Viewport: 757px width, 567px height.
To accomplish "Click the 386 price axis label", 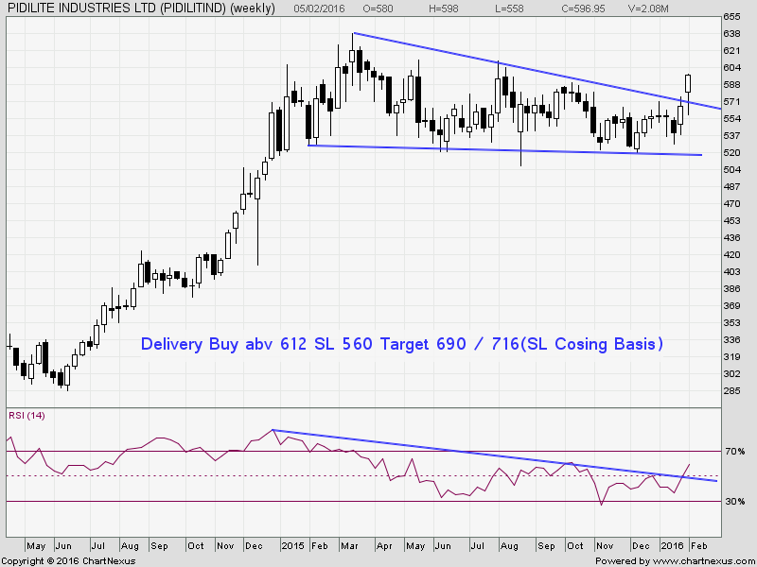I will point(731,289).
